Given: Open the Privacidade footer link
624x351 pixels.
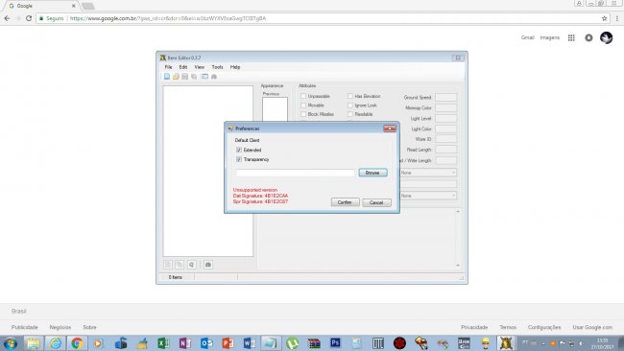Looking at the screenshot, I should pyautogui.click(x=474, y=328).
